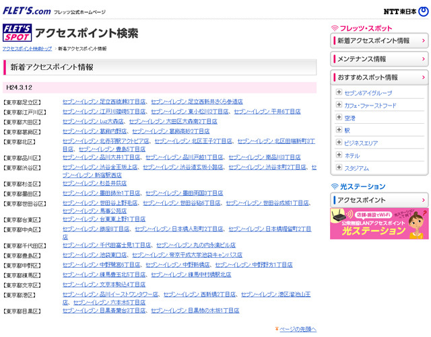431x337 pixels.
Task: Open セブン-イレブン 北区王子2丁目店 link
Action: (x=193, y=141)
